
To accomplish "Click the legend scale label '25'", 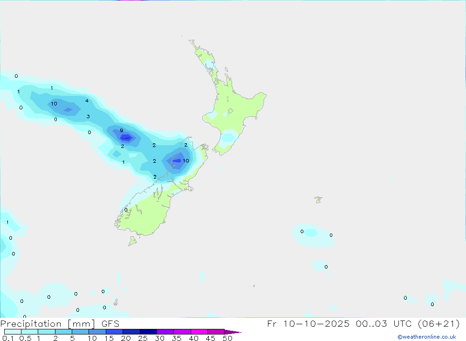I will 143,338.
